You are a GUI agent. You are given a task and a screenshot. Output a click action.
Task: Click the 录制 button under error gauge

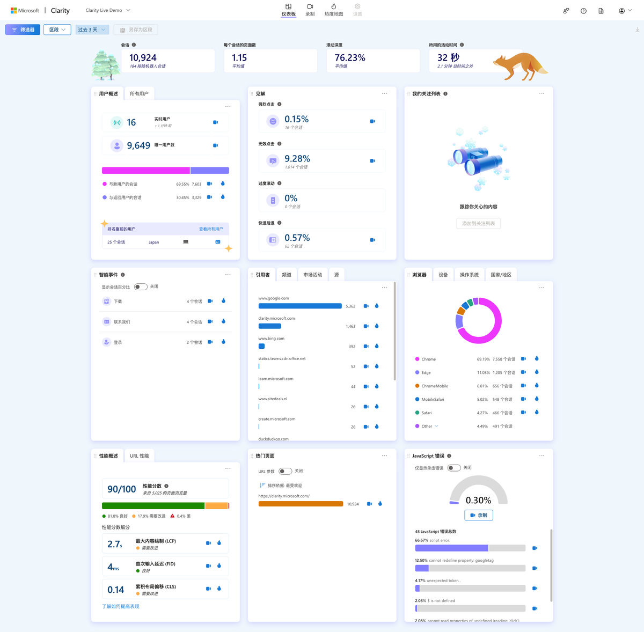click(479, 515)
